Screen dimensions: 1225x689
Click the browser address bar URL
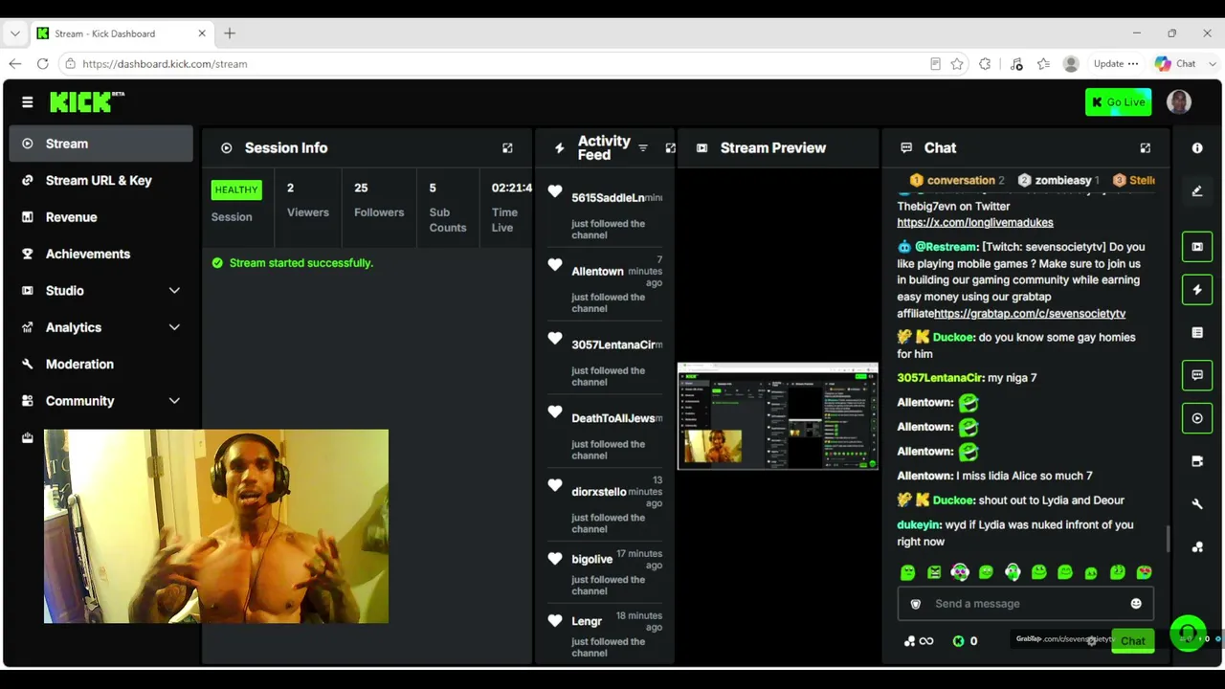(x=165, y=64)
